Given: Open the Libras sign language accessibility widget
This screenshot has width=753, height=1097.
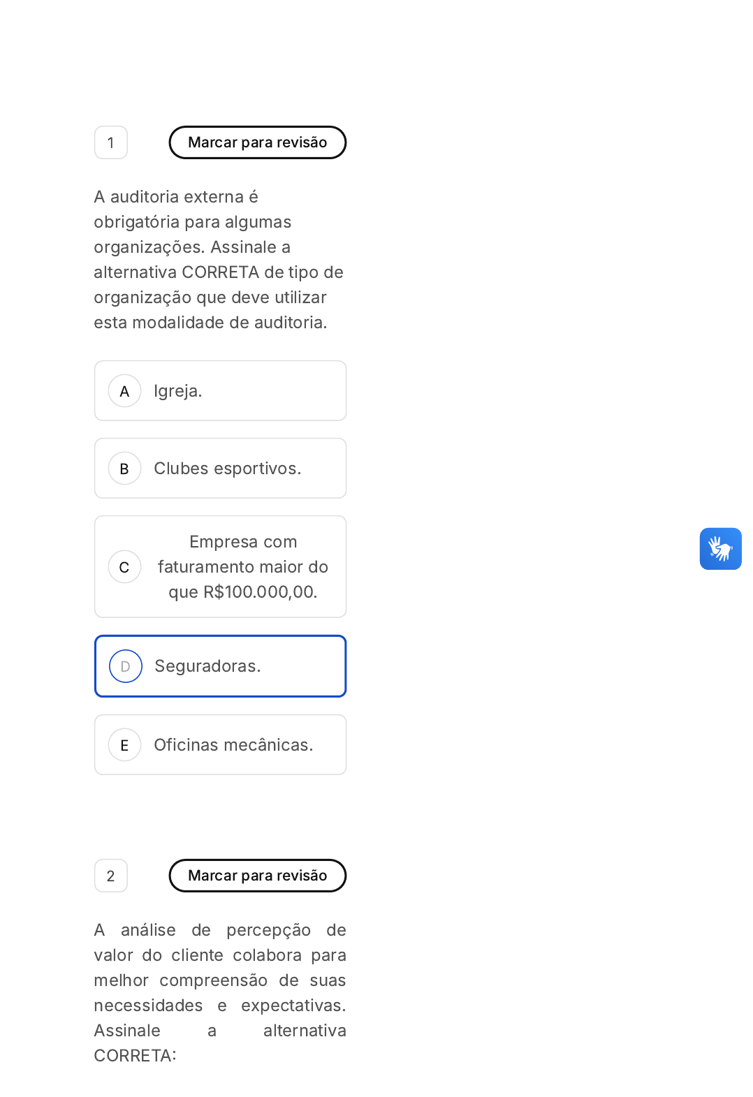Looking at the screenshot, I should click(x=720, y=549).
